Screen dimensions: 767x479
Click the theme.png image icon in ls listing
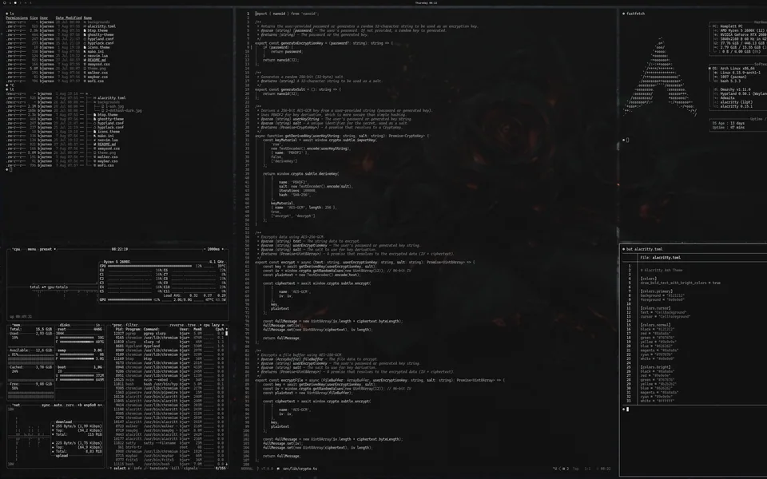pyautogui.click(x=85, y=69)
